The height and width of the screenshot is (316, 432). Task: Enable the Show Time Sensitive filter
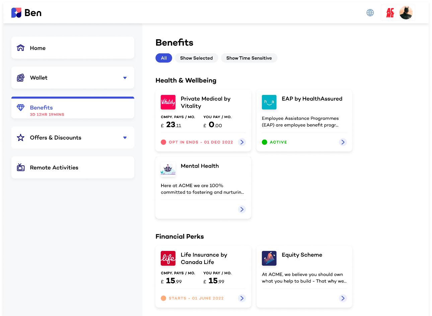pyautogui.click(x=249, y=58)
